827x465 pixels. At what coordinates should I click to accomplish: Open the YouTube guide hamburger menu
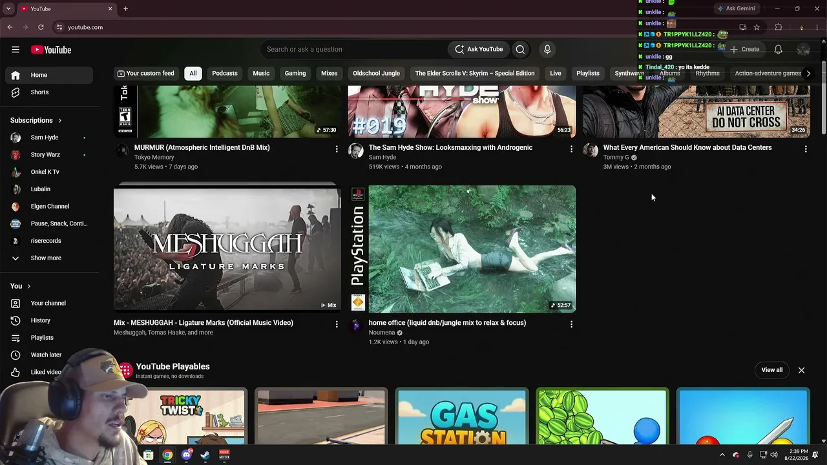click(x=16, y=50)
